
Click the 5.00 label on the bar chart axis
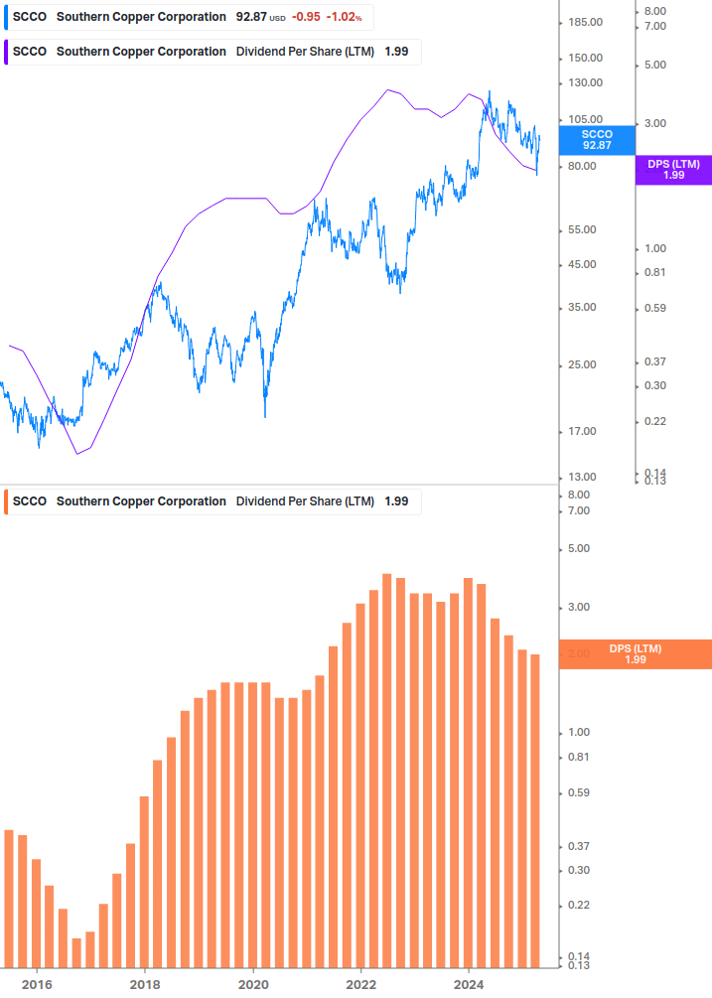pos(579,548)
